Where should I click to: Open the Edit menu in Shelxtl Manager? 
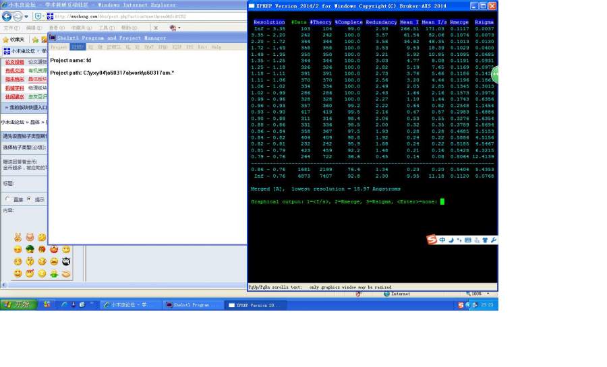(x=202, y=46)
